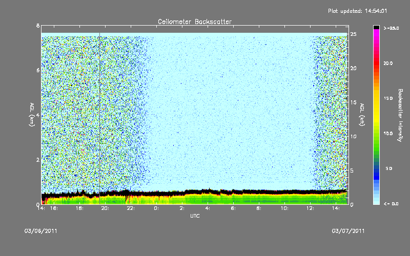Click the '12:' tick on time axis

tap(310, 208)
